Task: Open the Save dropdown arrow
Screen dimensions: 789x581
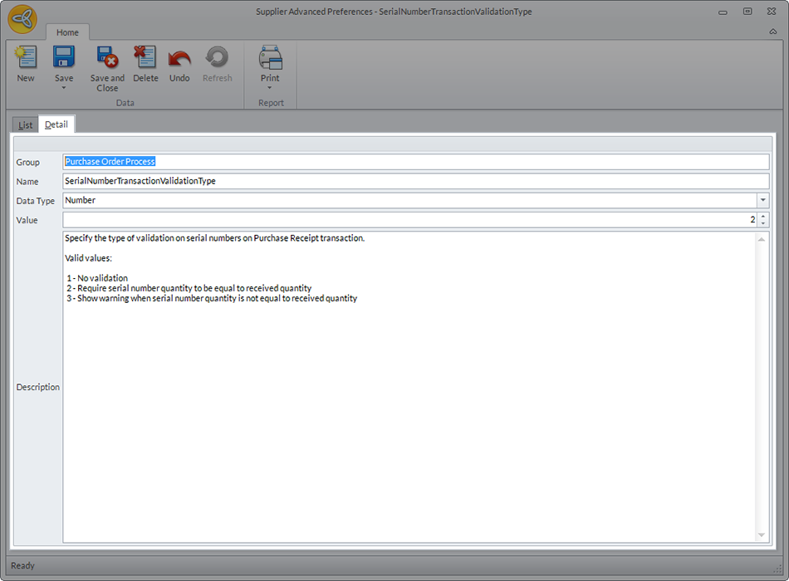Action: [x=64, y=87]
